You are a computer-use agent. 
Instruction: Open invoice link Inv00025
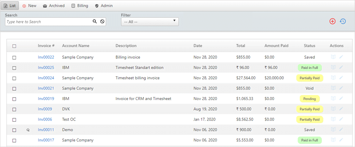[x=46, y=67]
